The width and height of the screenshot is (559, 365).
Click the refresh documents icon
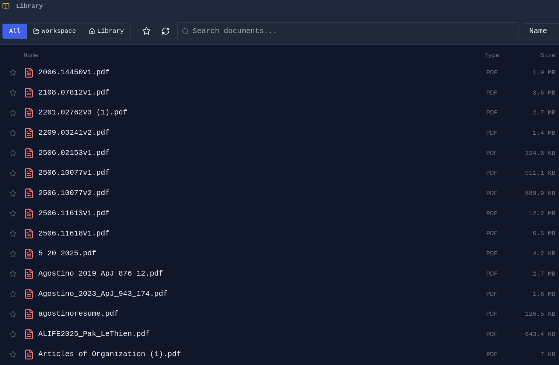point(165,31)
